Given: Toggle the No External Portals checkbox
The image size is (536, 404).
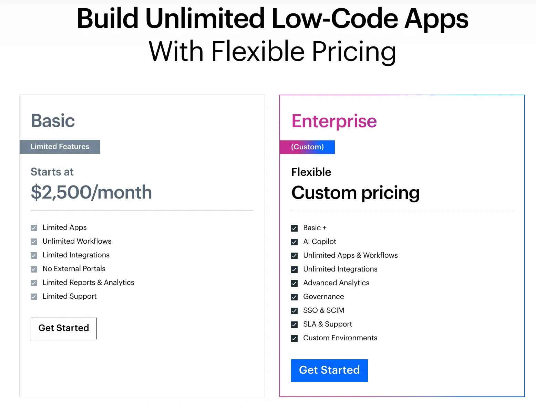Looking at the screenshot, I should (34, 269).
